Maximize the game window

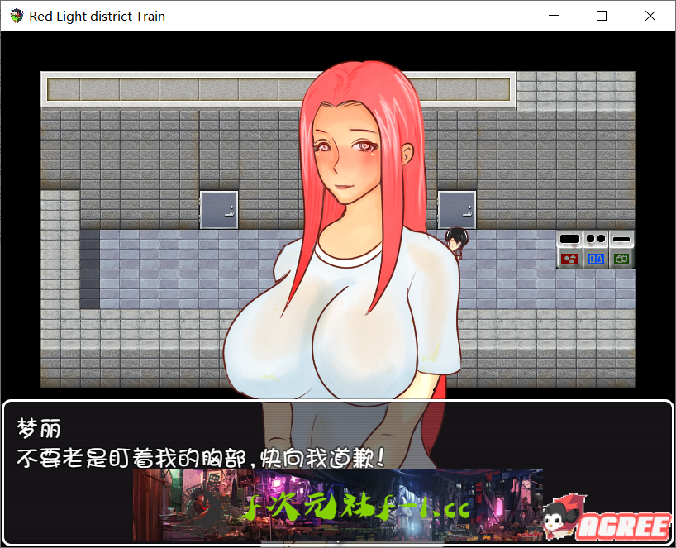point(602,16)
